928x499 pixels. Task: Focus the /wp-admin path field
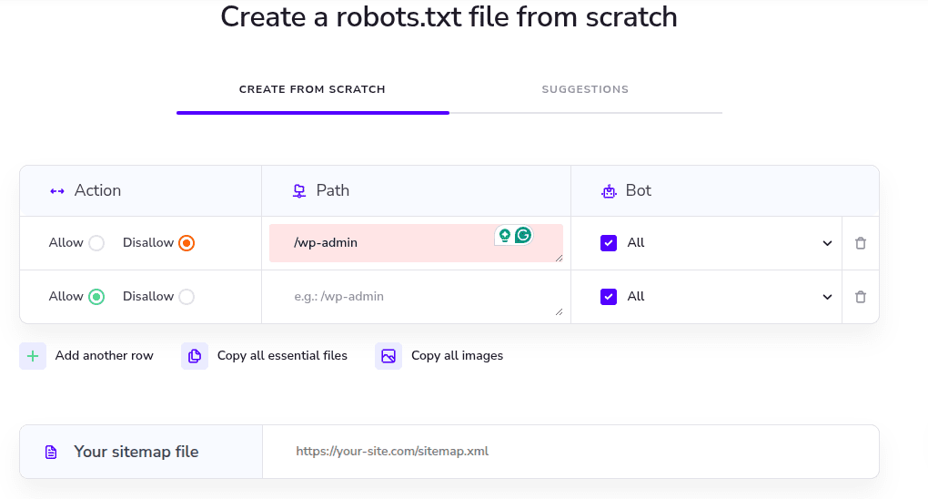pos(416,243)
